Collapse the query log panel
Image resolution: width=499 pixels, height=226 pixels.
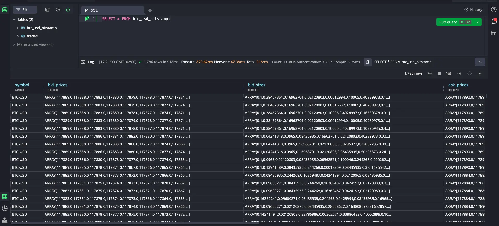480,62
